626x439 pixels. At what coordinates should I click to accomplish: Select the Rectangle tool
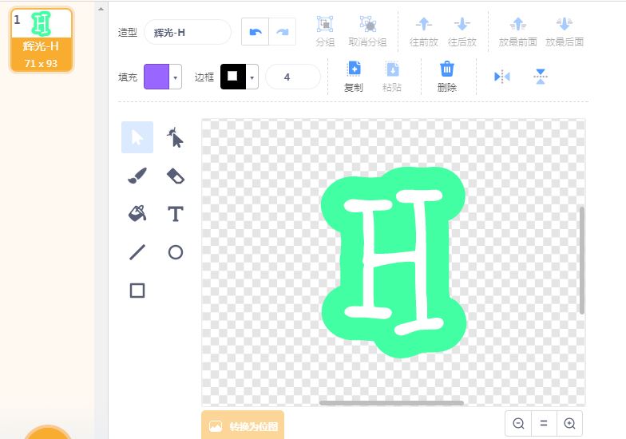pos(137,291)
